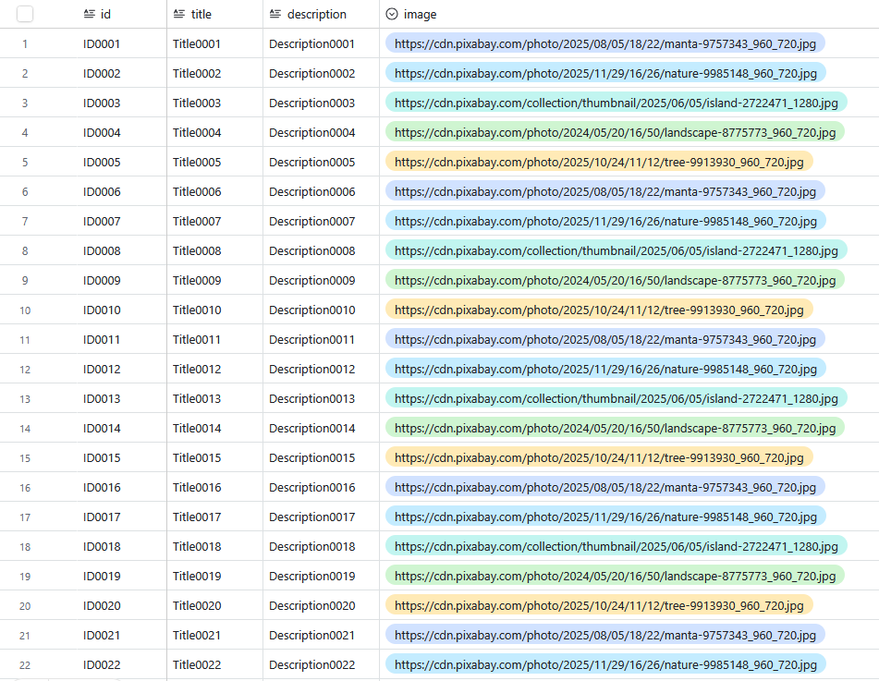Select row number 1
The height and width of the screenshot is (681, 879).
coord(25,43)
